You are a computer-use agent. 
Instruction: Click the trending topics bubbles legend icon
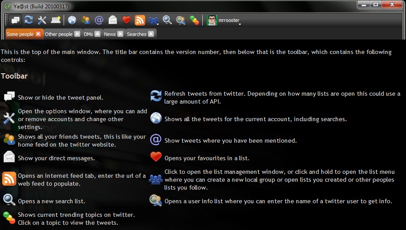click(x=9, y=218)
